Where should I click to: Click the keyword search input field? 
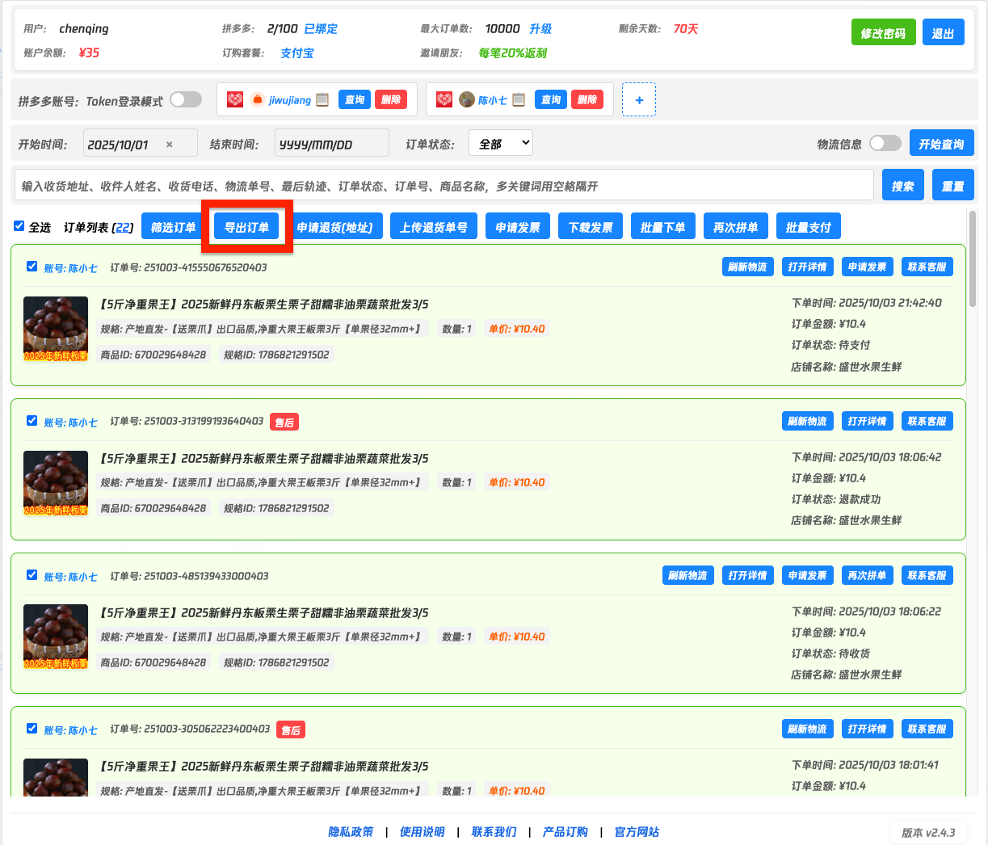[444, 186]
